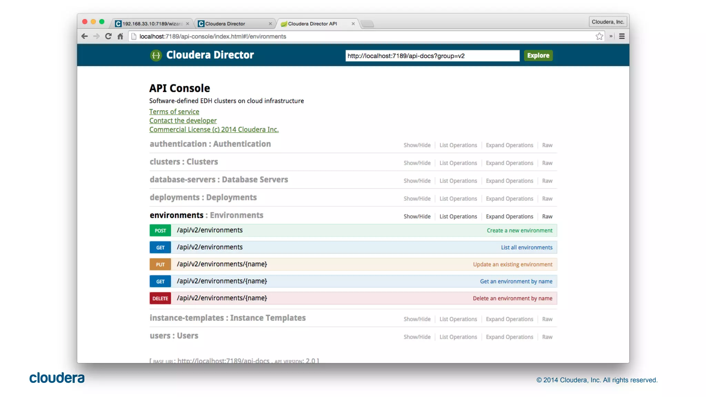Image resolution: width=706 pixels, height=397 pixels.
Task: Open a new browser tab
Action: click(367, 24)
